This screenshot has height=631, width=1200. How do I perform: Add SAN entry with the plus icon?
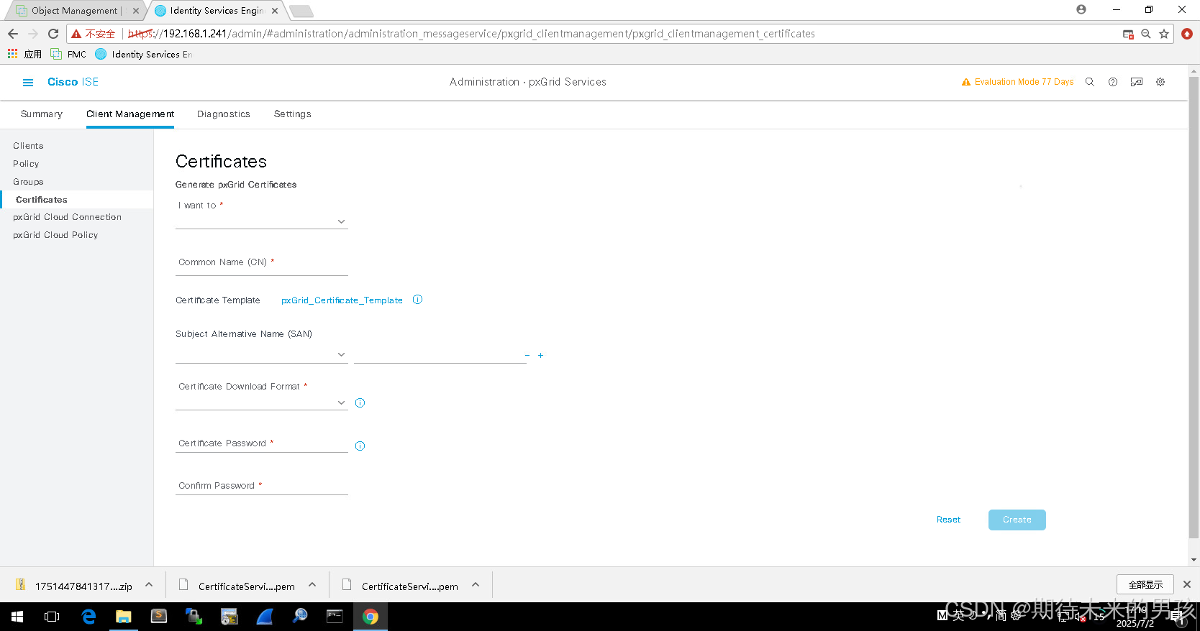[541, 356]
